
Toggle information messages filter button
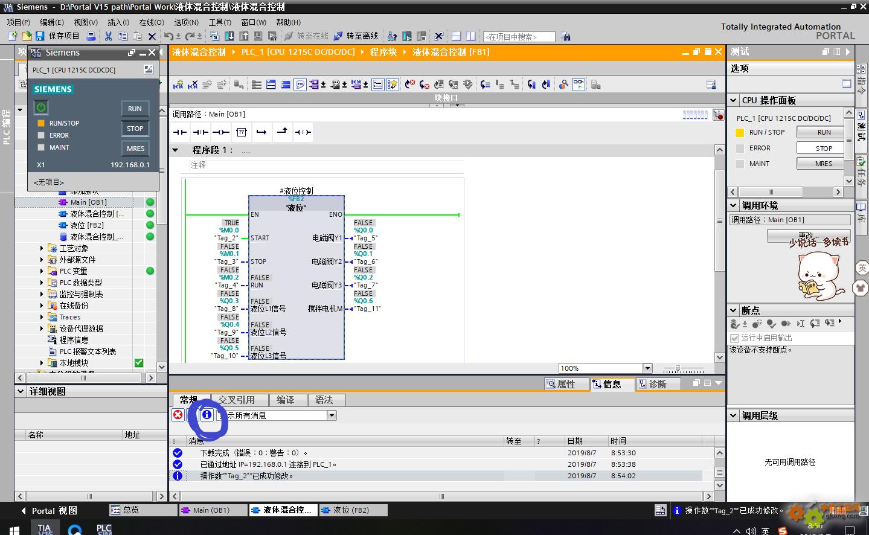(207, 415)
